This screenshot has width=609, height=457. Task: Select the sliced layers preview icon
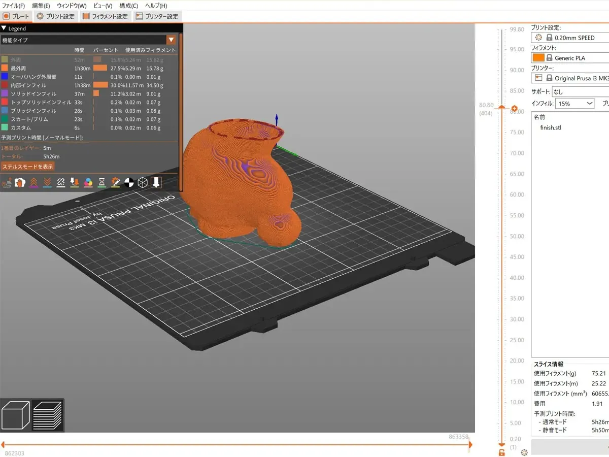click(x=48, y=415)
